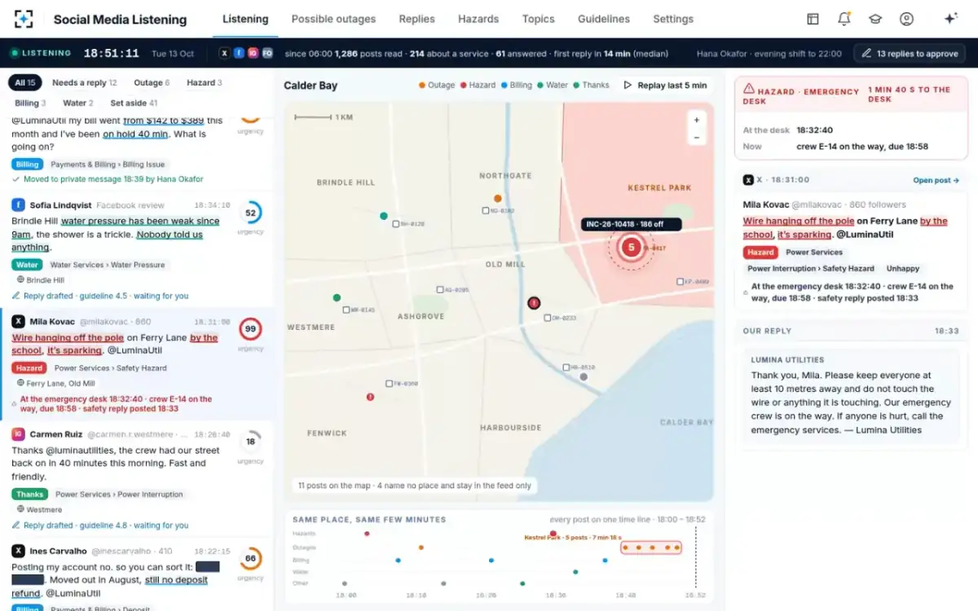The image size is (978, 611).
Task: Click the red hazard dot near 18:00 on the timeline
Action: pos(367,534)
